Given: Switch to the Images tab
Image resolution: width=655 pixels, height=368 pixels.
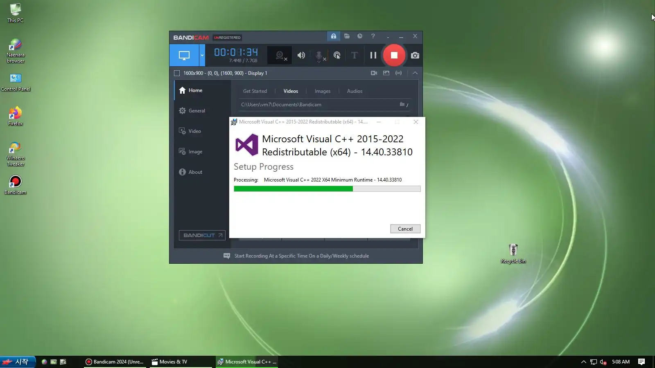Looking at the screenshot, I should point(323,91).
